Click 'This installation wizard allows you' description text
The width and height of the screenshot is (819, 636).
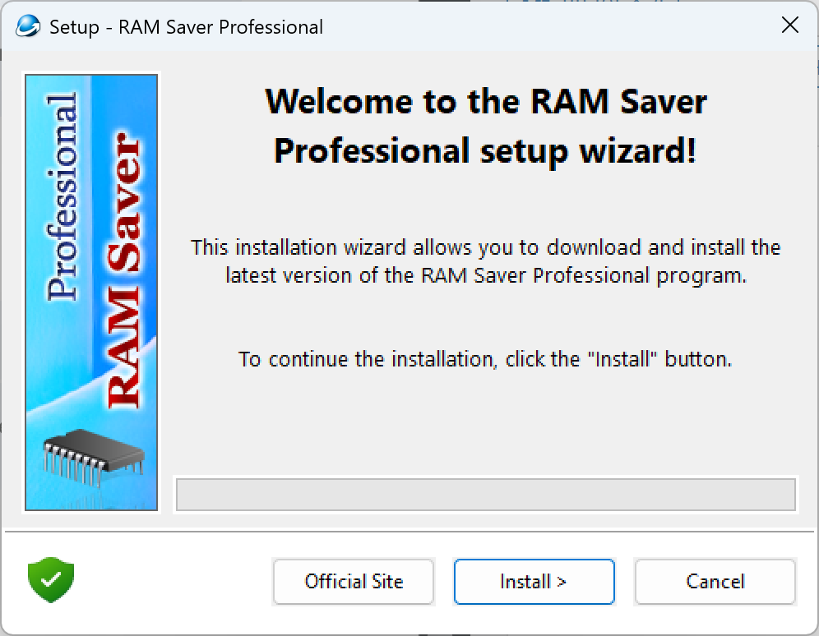(x=486, y=261)
